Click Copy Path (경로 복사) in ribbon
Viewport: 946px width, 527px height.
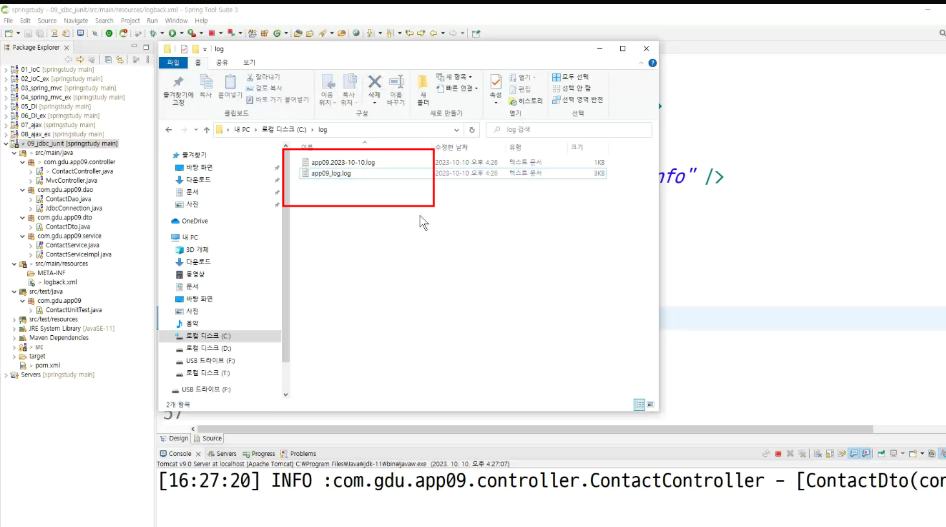point(264,88)
